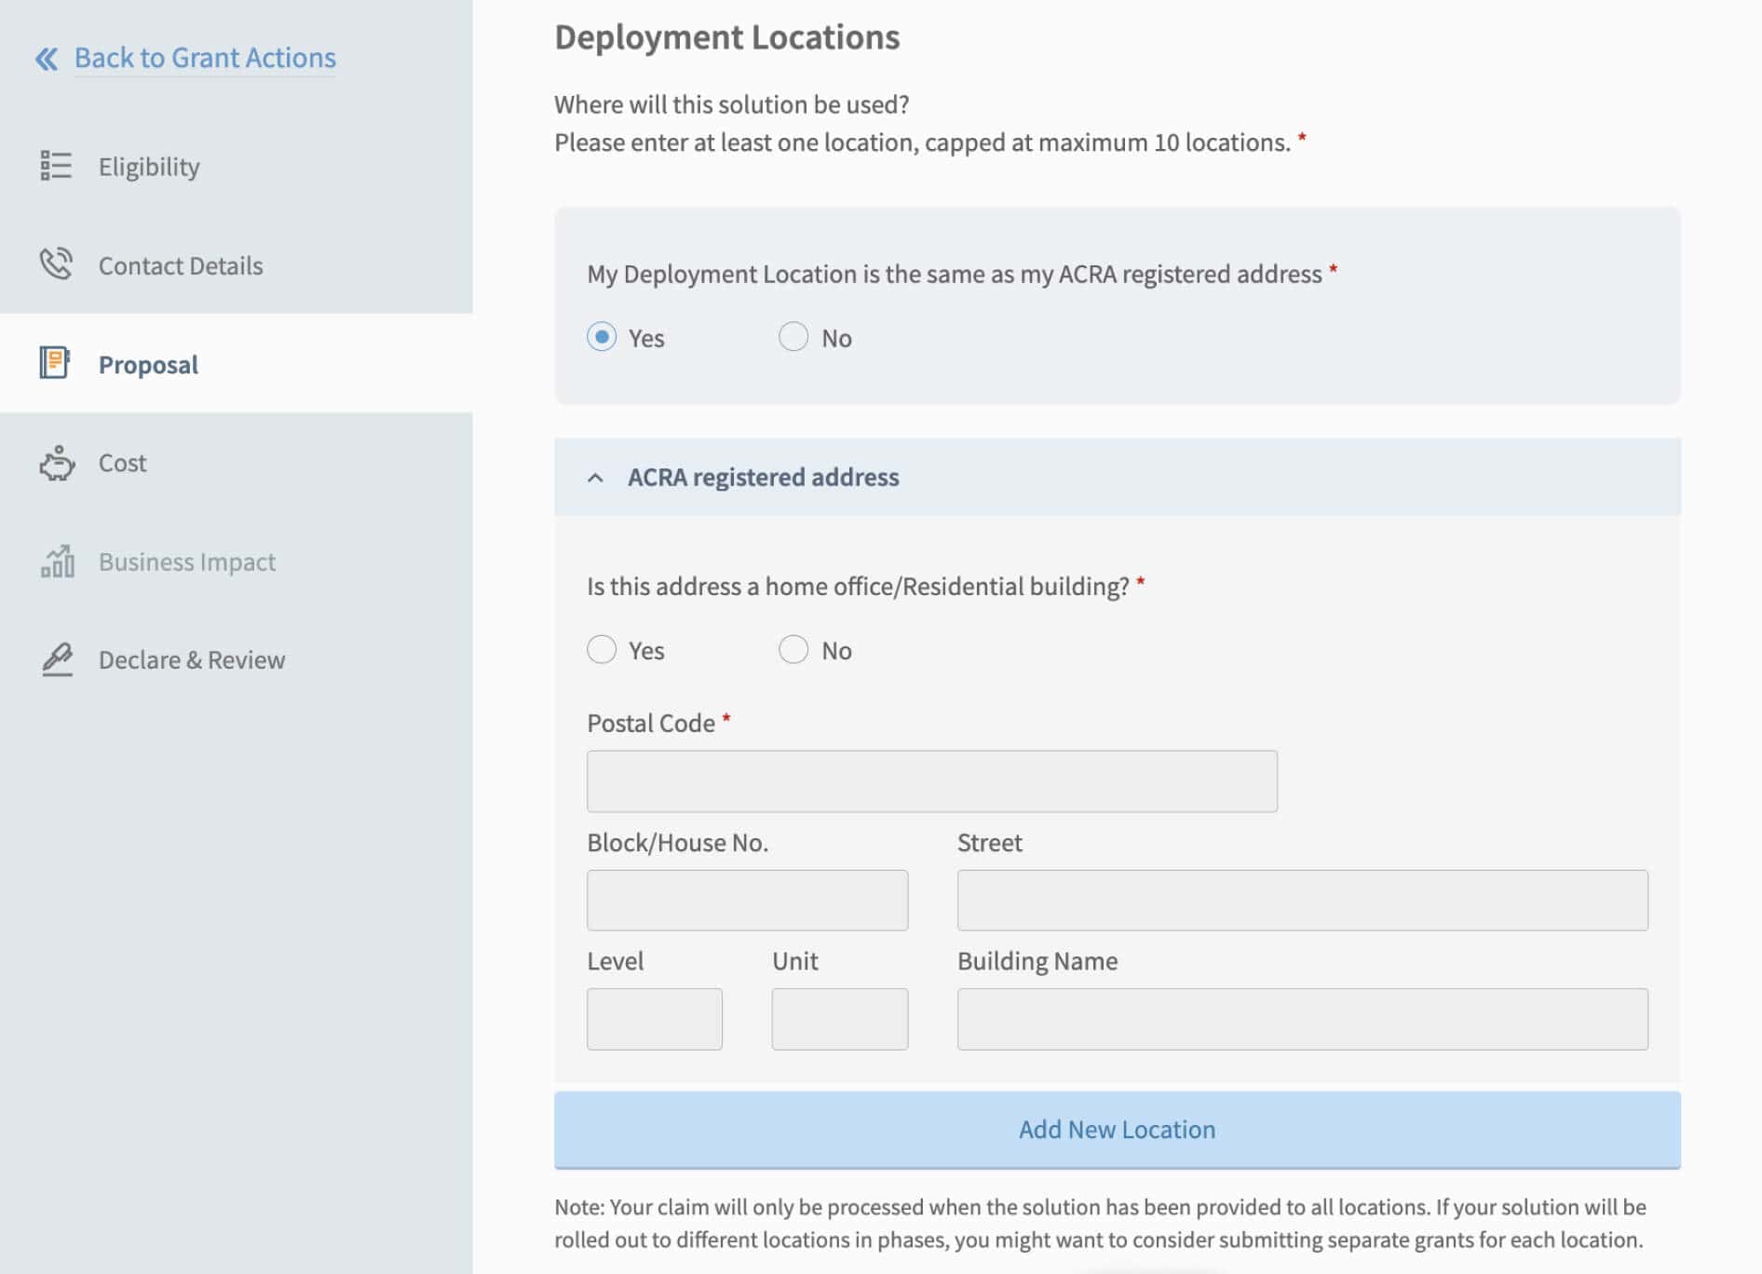Go to the Proposal section
This screenshot has height=1274, width=1762.
point(237,363)
